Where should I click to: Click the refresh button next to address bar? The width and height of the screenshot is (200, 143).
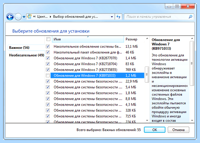[118, 17]
